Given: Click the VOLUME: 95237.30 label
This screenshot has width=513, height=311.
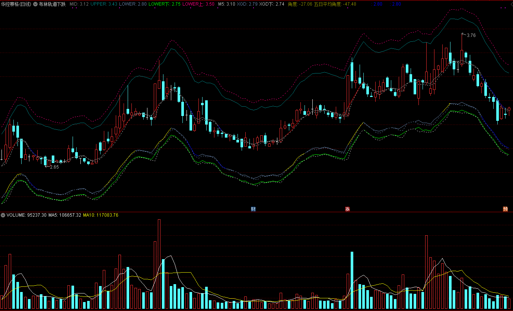Looking at the screenshot, I should [x=26, y=215].
